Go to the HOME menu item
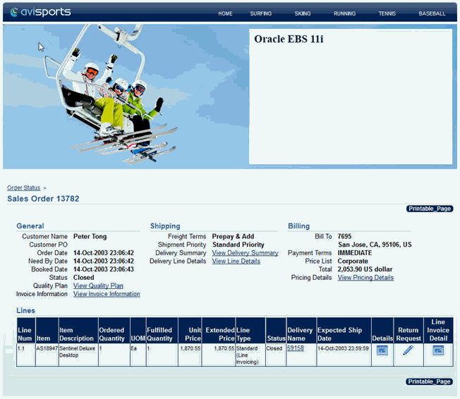This screenshot has width=460, height=399. pos(225,13)
